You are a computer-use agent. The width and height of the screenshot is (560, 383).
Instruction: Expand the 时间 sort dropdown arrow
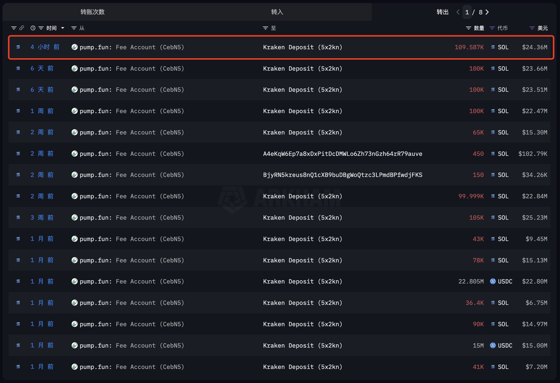(x=63, y=28)
